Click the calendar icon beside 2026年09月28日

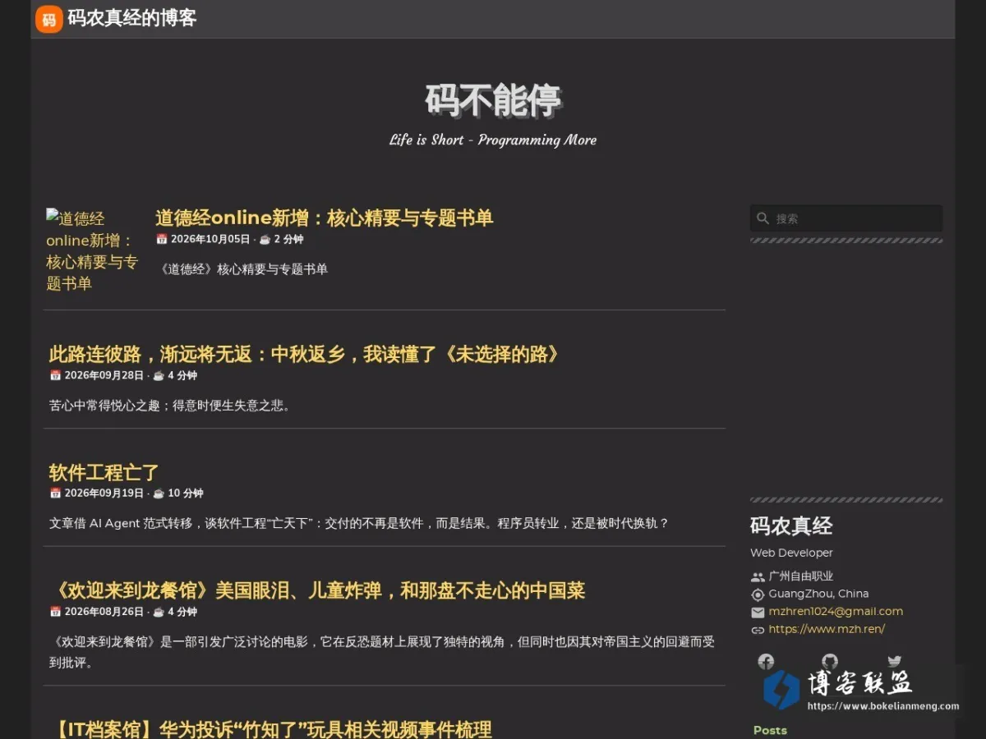(55, 375)
